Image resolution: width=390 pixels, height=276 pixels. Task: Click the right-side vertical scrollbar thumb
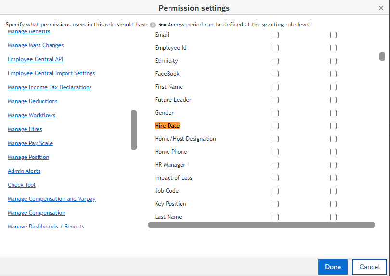(x=382, y=56)
